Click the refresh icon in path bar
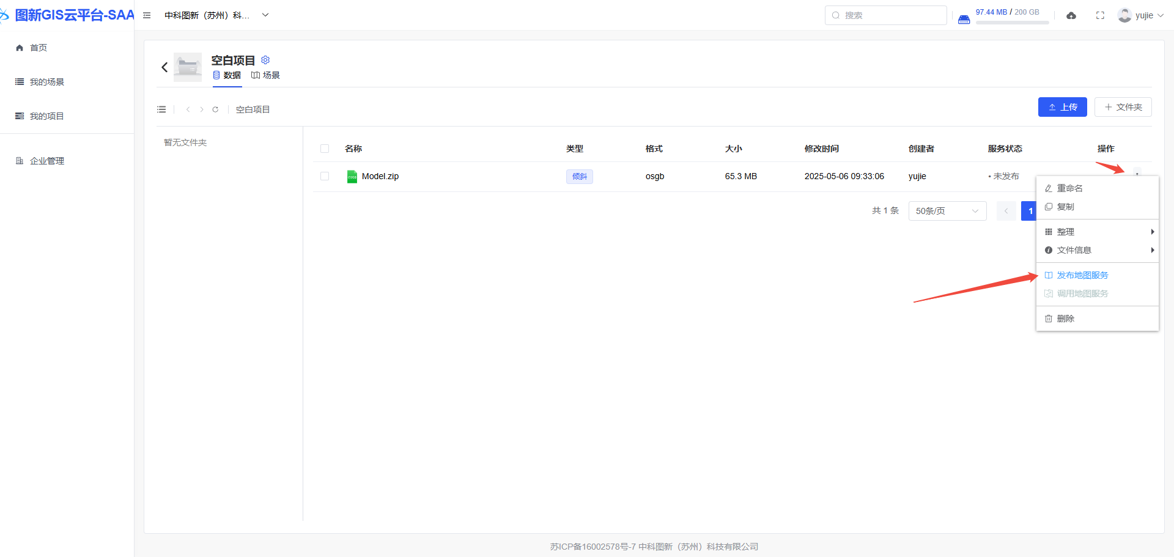 [215, 109]
